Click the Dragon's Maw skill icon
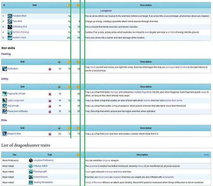Screen dimensions: 213x186 tap(5, 134)
